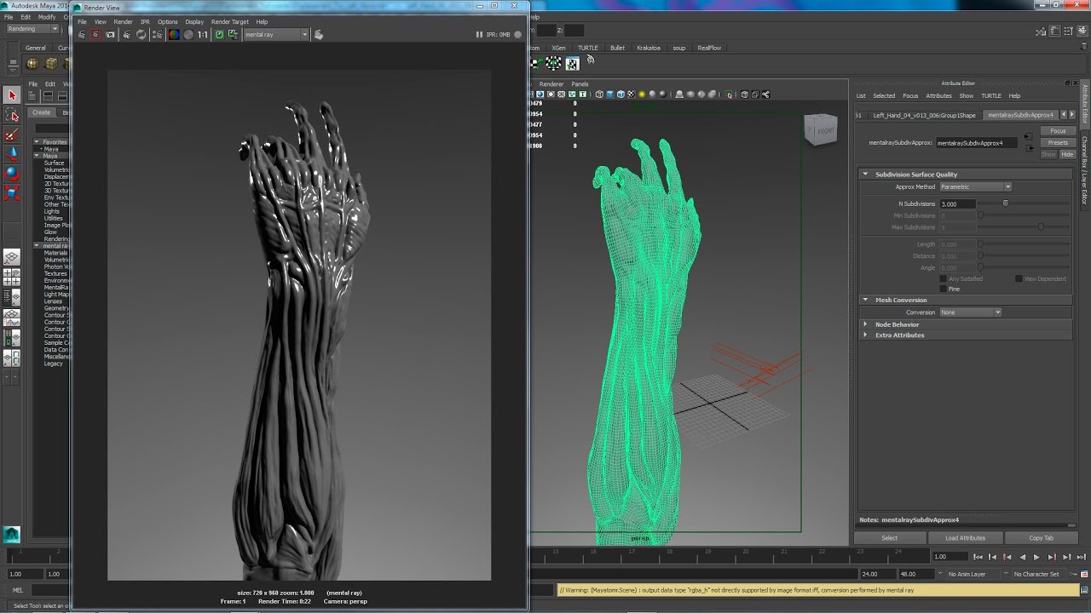
Task: Open the Attributes menu in Attribute Editor
Action: (938, 95)
